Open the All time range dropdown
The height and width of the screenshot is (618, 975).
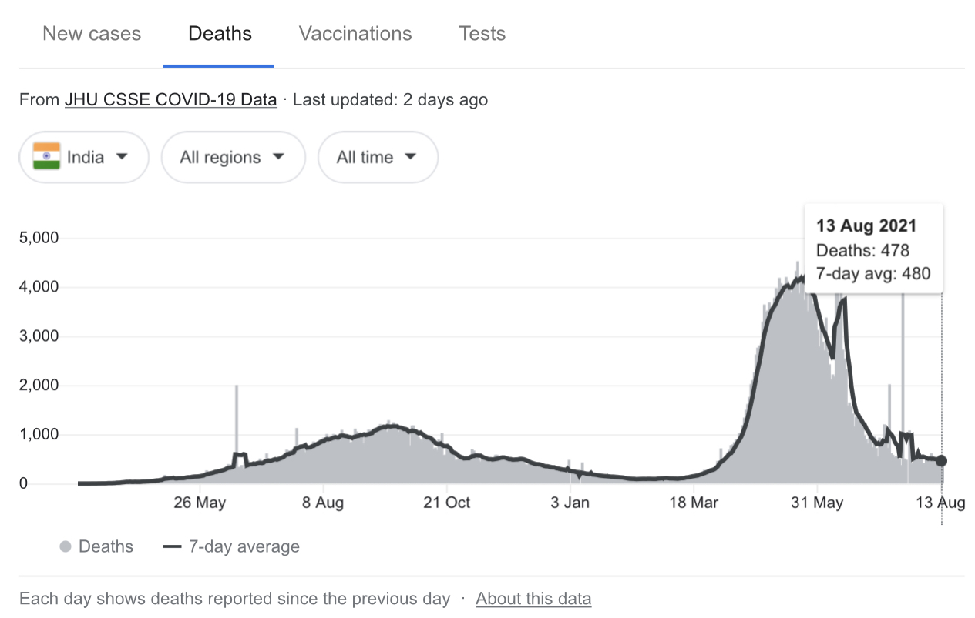(x=378, y=157)
